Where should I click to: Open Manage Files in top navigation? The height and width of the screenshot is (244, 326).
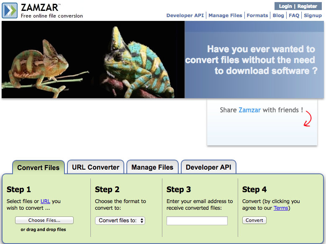click(x=225, y=15)
